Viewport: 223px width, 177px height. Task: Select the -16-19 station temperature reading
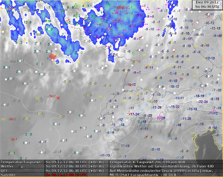[200, 96]
